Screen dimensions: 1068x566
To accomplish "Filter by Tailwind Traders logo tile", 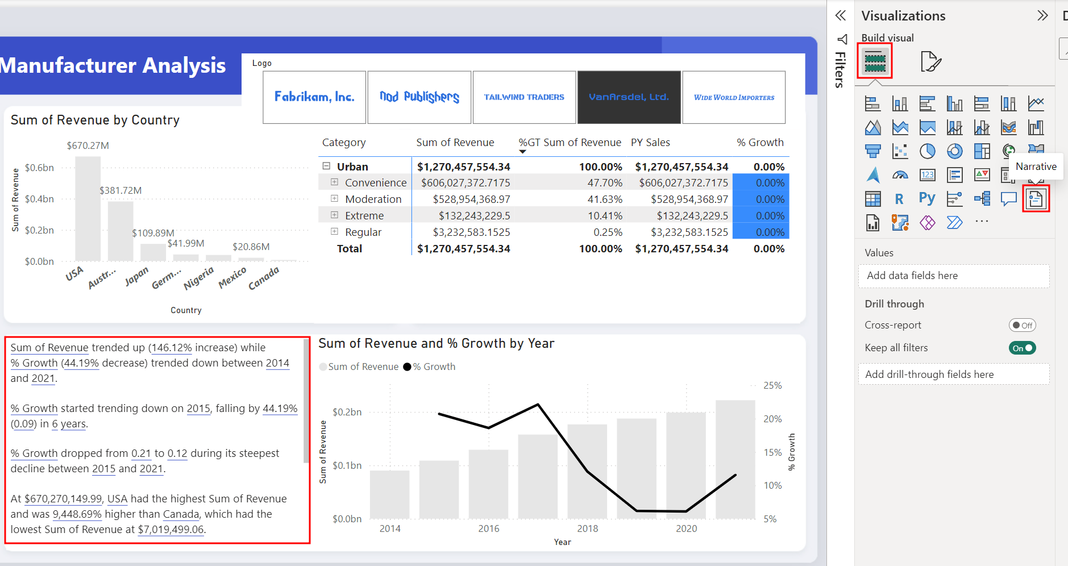I will [x=524, y=97].
